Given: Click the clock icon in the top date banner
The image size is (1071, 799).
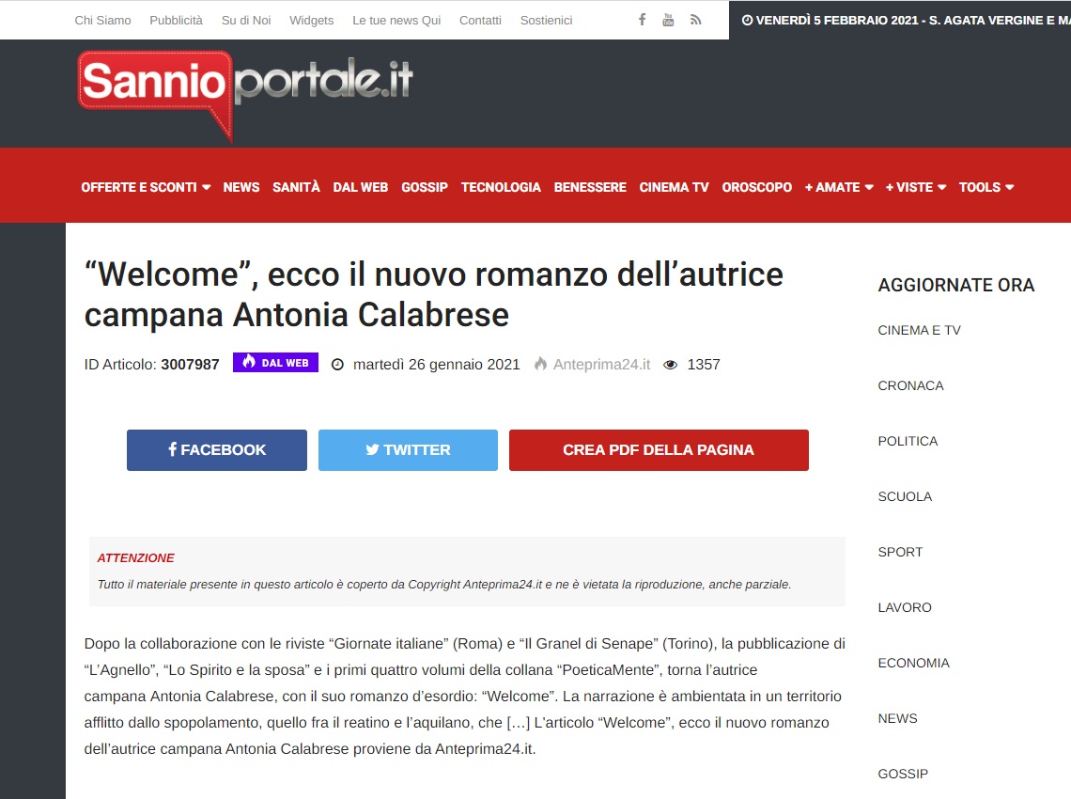Looking at the screenshot, I should 747,21.
